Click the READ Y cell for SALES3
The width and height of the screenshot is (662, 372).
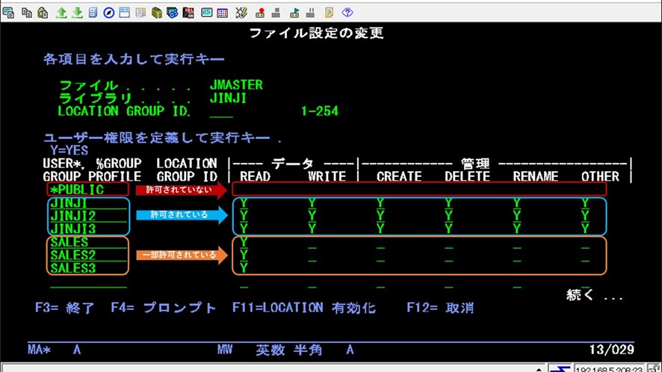coord(244,267)
